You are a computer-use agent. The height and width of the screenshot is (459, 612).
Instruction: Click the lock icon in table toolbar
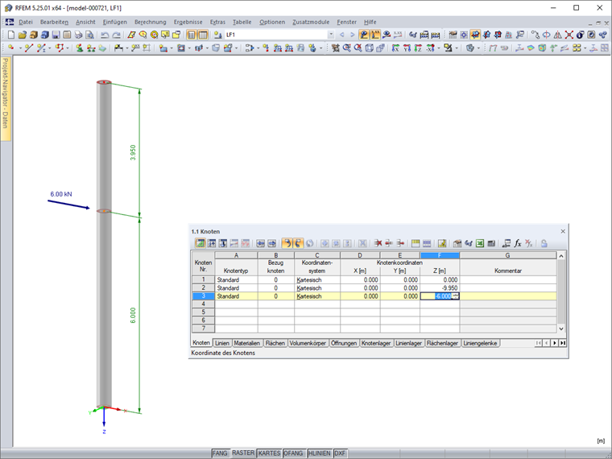pyautogui.click(x=544, y=243)
